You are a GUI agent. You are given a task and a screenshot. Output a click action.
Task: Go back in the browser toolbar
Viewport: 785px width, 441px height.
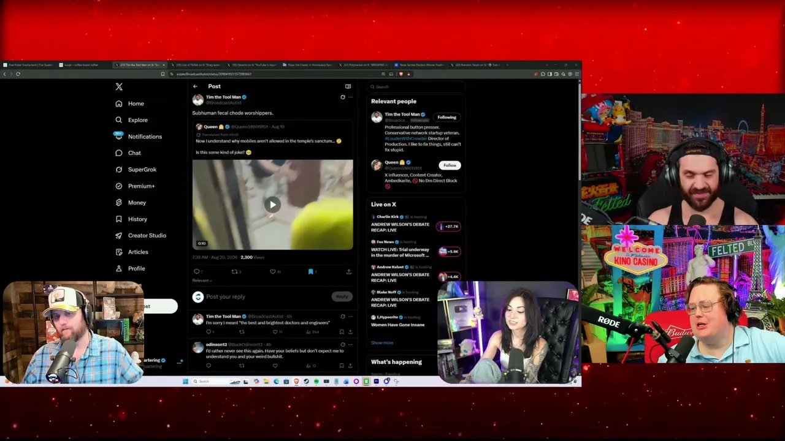click(4, 74)
